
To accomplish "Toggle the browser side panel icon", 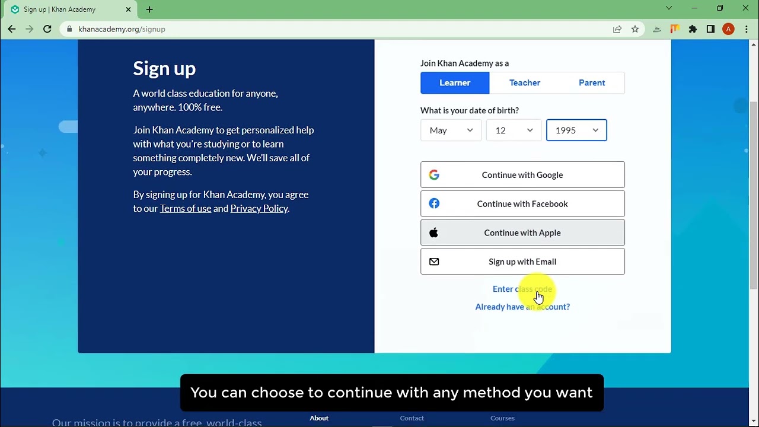I will (x=710, y=29).
